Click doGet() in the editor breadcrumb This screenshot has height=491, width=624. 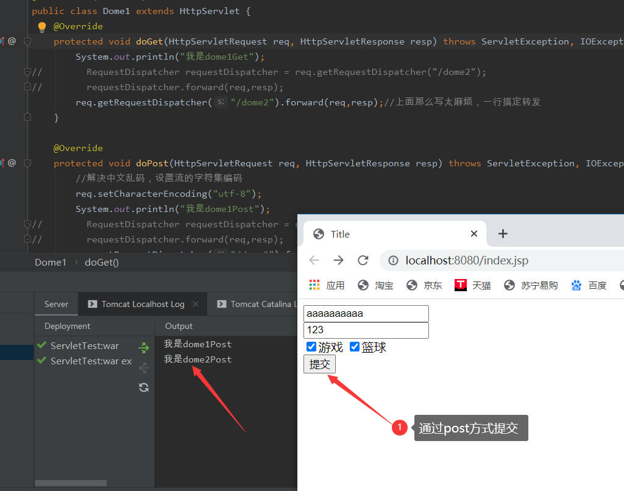(102, 263)
